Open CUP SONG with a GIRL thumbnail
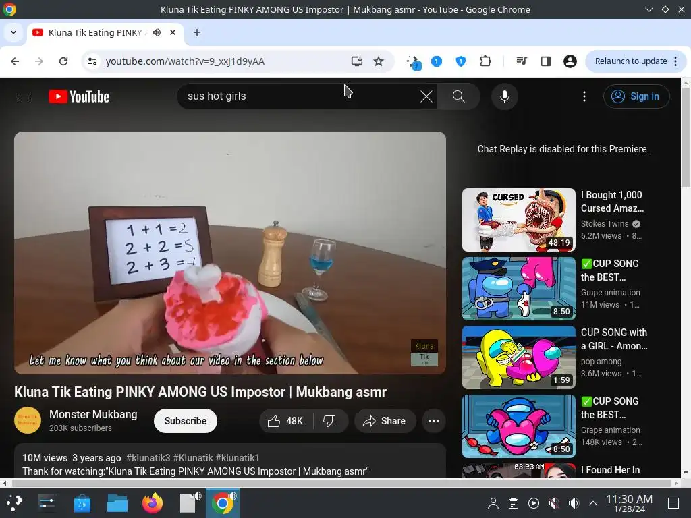 click(519, 357)
